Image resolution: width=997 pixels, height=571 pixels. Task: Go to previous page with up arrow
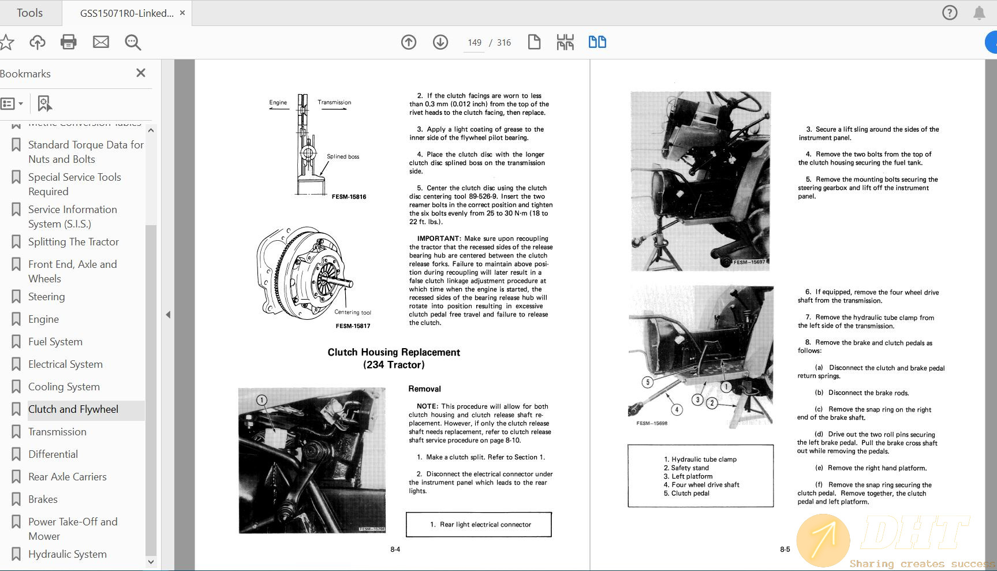(x=409, y=42)
